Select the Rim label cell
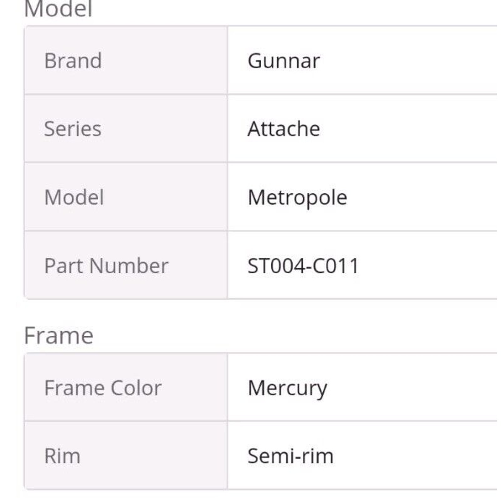This screenshot has width=501, height=501. click(x=126, y=456)
